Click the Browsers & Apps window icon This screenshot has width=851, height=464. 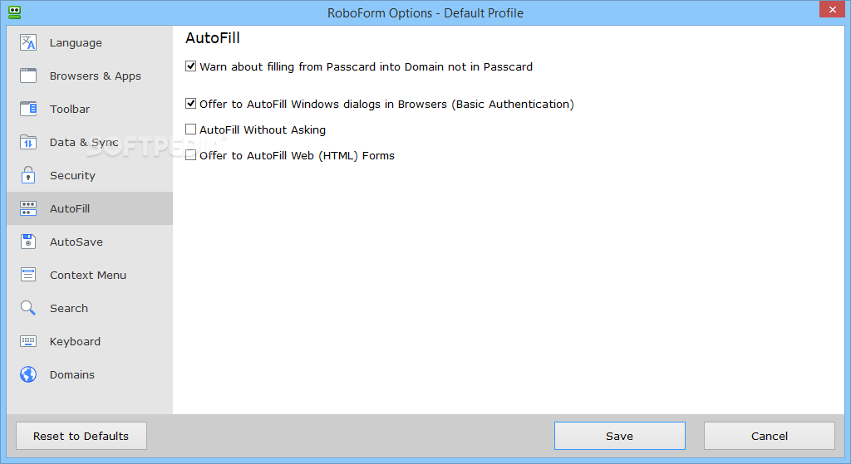pyautogui.click(x=27, y=76)
